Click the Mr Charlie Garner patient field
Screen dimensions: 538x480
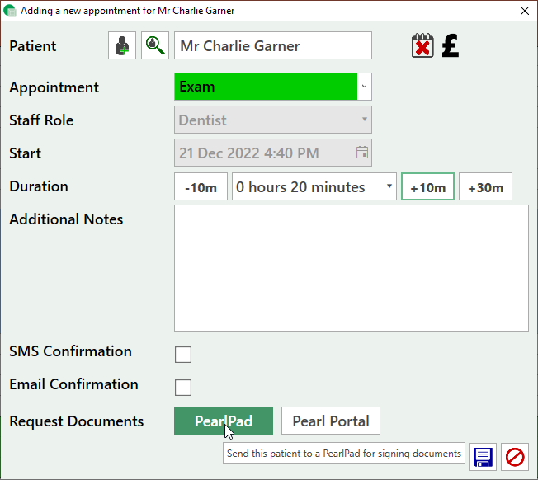tap(273, 46)
